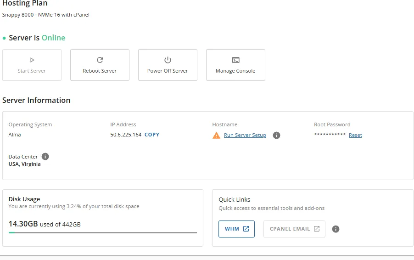Screen dimensions: 414x260
Task: Reset the root password
Action: (355, 136)
